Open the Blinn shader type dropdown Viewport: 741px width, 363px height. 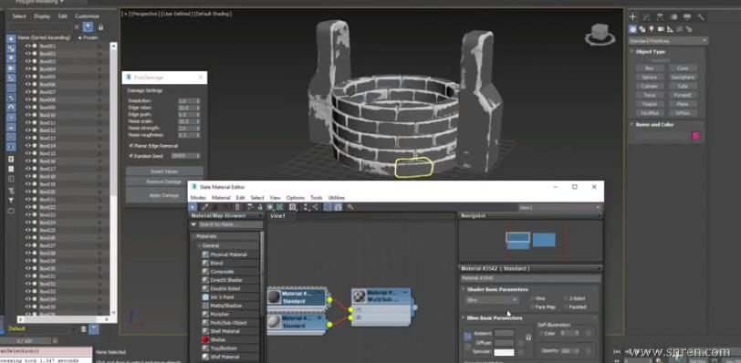click(492, 299)
